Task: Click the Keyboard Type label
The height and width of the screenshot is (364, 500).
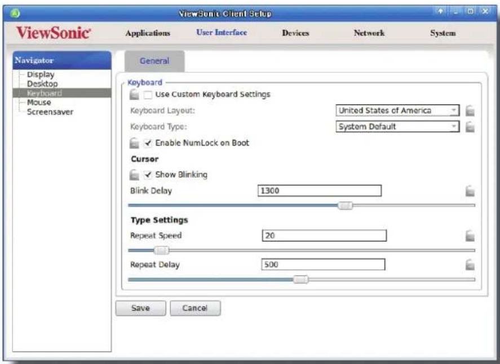Action: (x=158, y=127)
